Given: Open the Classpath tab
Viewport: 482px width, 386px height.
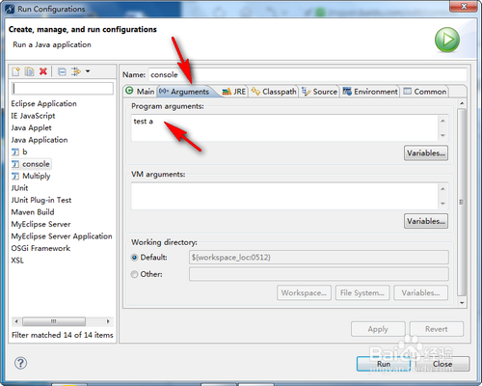Looking at the screenshot, I should point(274,92).
